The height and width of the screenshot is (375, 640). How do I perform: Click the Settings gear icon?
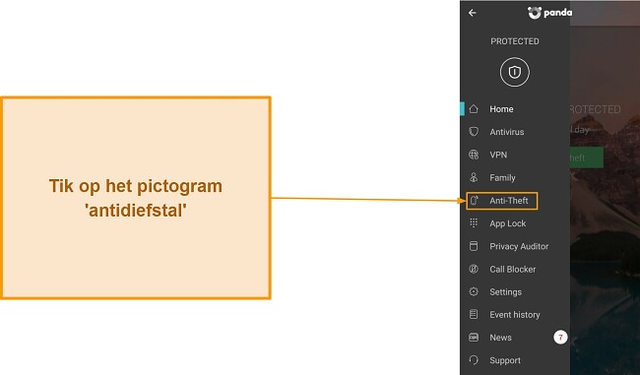pos(474,291)
